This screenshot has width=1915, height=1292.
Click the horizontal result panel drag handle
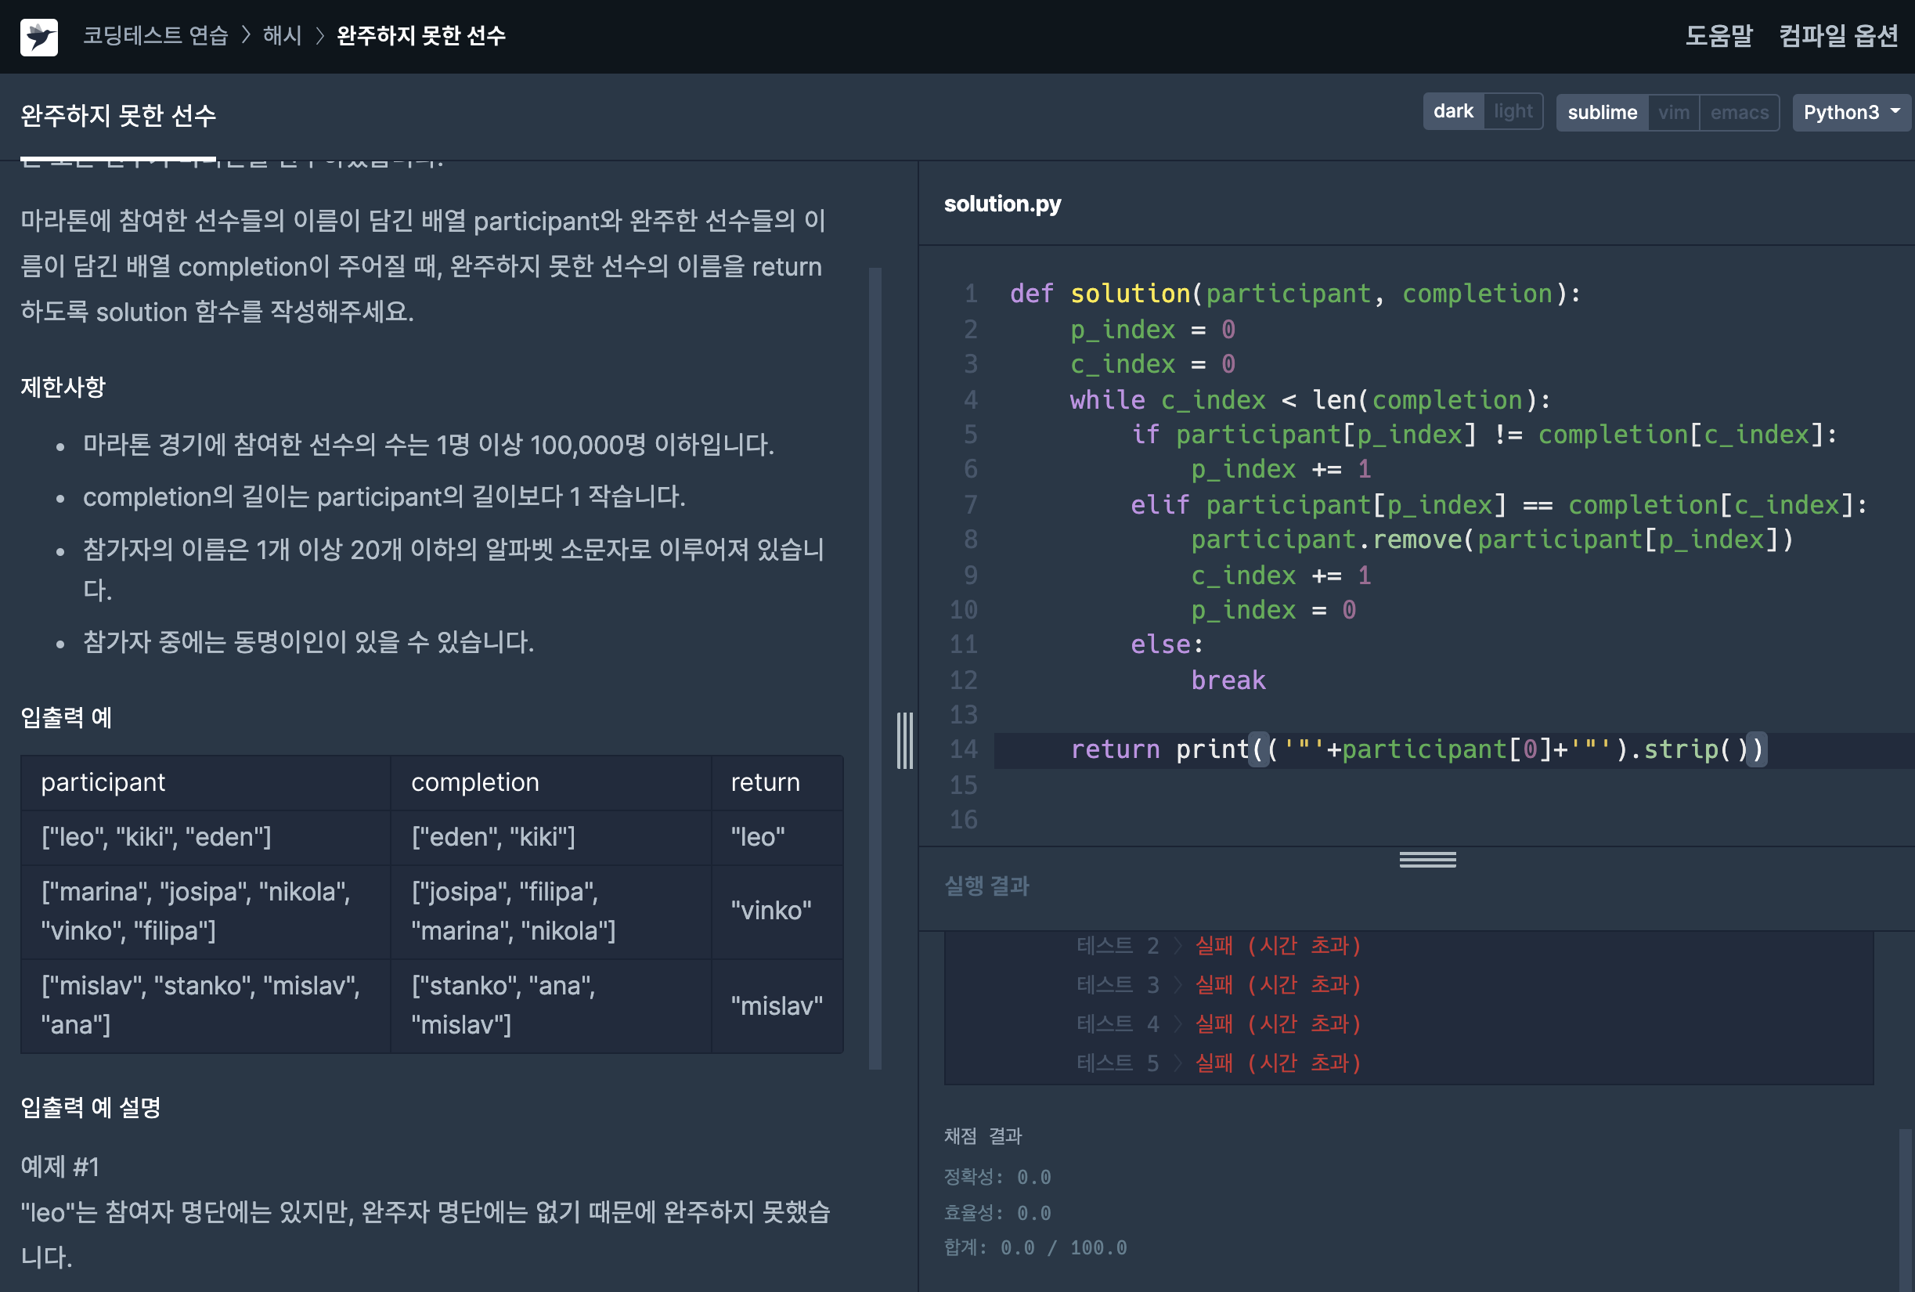coord(1426,861)
